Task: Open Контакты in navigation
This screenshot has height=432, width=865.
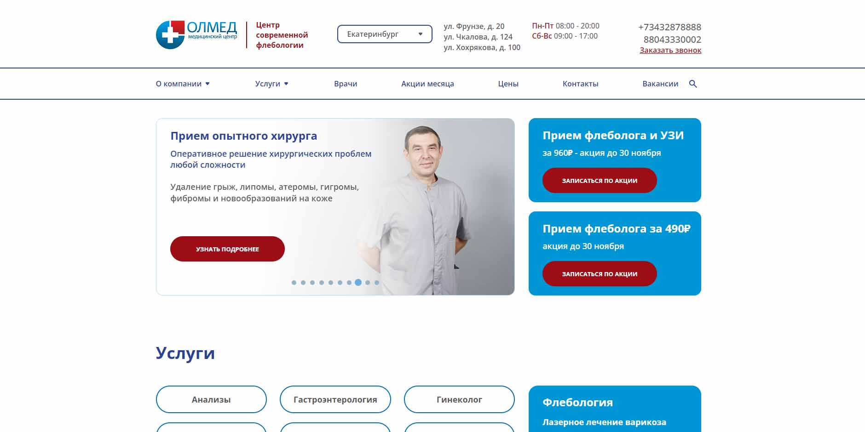Action: (580, 84)
